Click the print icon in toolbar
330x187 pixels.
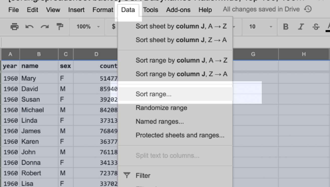15,26
